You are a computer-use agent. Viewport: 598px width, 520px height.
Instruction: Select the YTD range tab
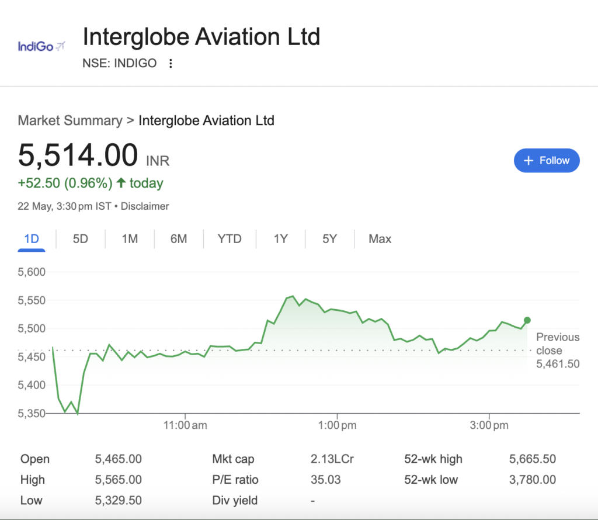point(230,239)
